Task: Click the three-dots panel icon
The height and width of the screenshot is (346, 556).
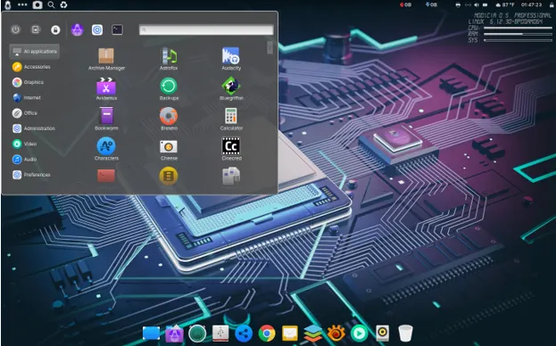Action: point(22,4)
